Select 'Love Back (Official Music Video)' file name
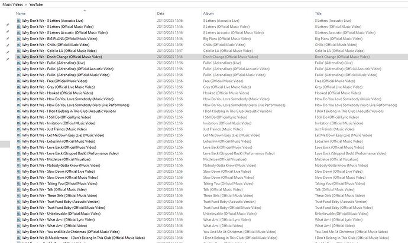Image resolution: width=408 pixels, height=243 pixels. [x=59, y=147]
